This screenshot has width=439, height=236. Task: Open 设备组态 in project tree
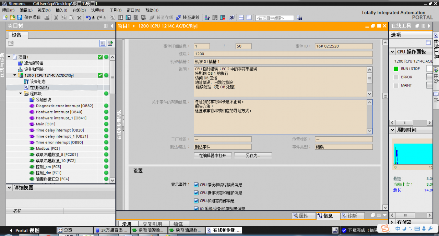(37, 82)
